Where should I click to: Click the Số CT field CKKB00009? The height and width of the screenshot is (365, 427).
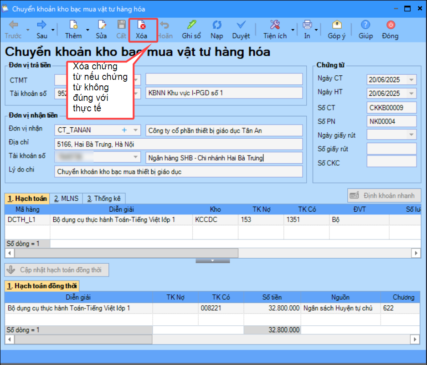point(391,108)
